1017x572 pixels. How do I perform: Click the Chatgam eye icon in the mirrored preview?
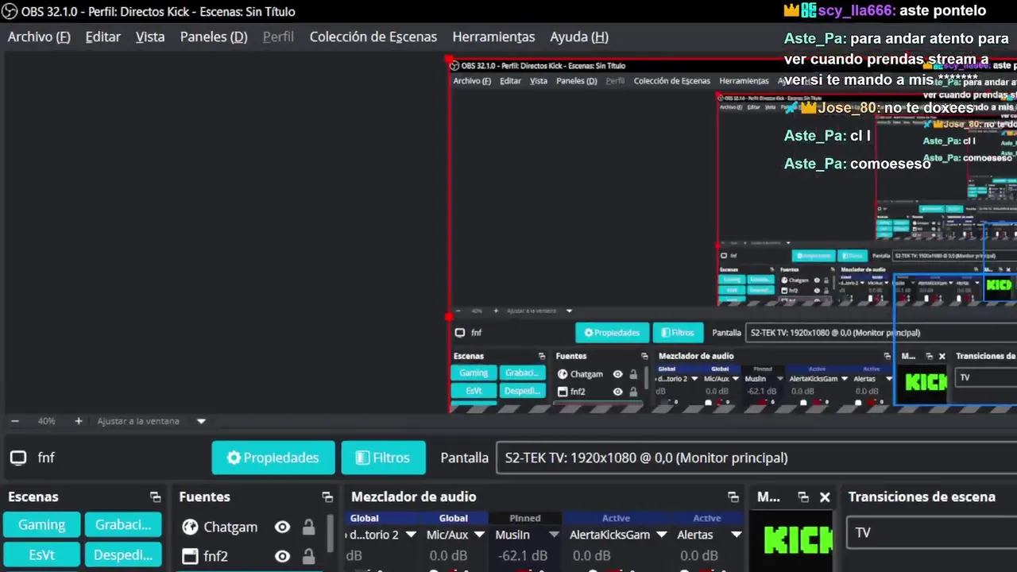617,374
